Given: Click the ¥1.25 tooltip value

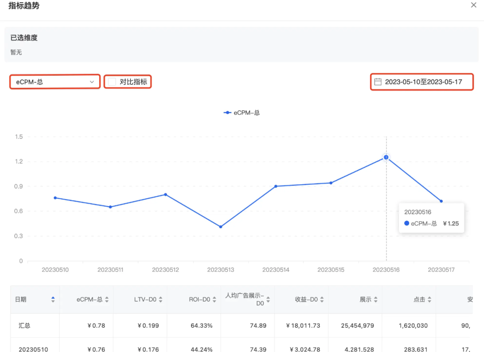Looking at the screenshot, I should (x=451, y=223).
